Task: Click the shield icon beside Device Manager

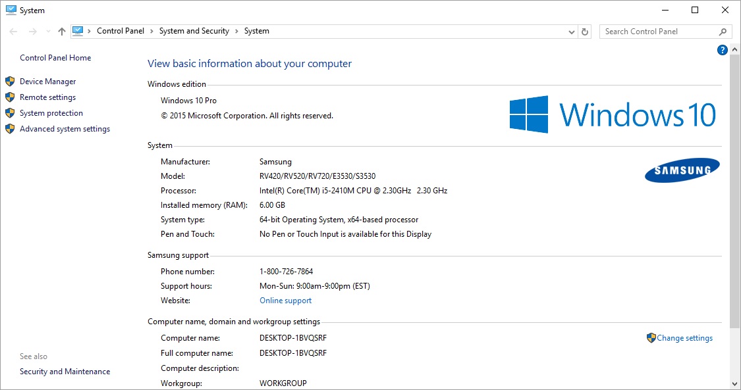Action: (x=10, y=82)
